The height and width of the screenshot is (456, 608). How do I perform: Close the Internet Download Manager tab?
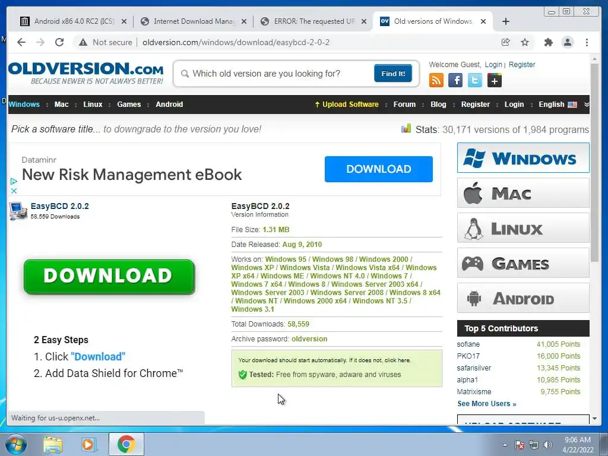pyautogui.click(x=244, y=22)
